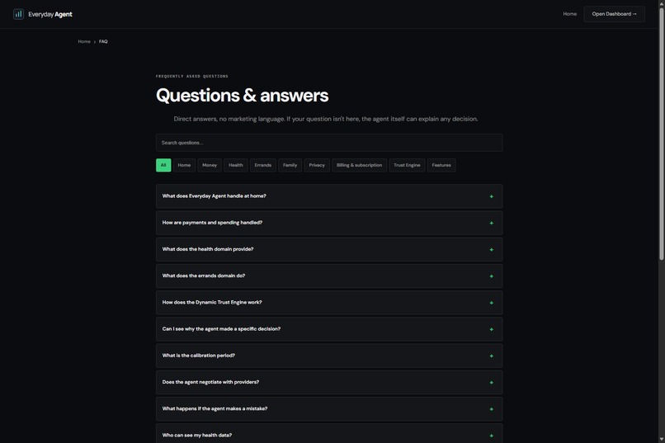
Task: Click plus icon on home handling question
Action: [x=492, y=196]
